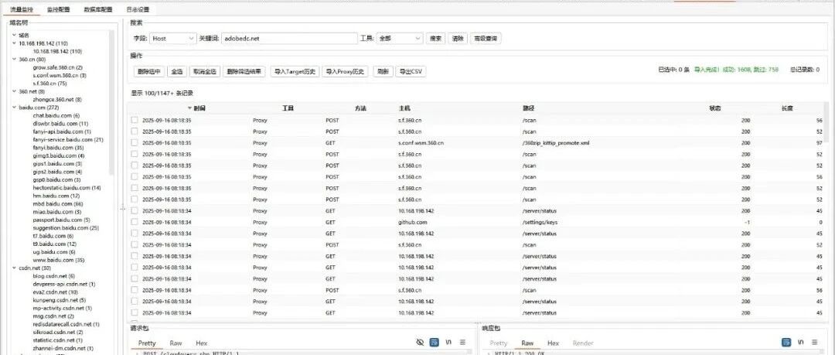Screen dimensions: 835x355
Task: Click the 关键词 field containing adobedc.net
Action: (x=289, y=39)
